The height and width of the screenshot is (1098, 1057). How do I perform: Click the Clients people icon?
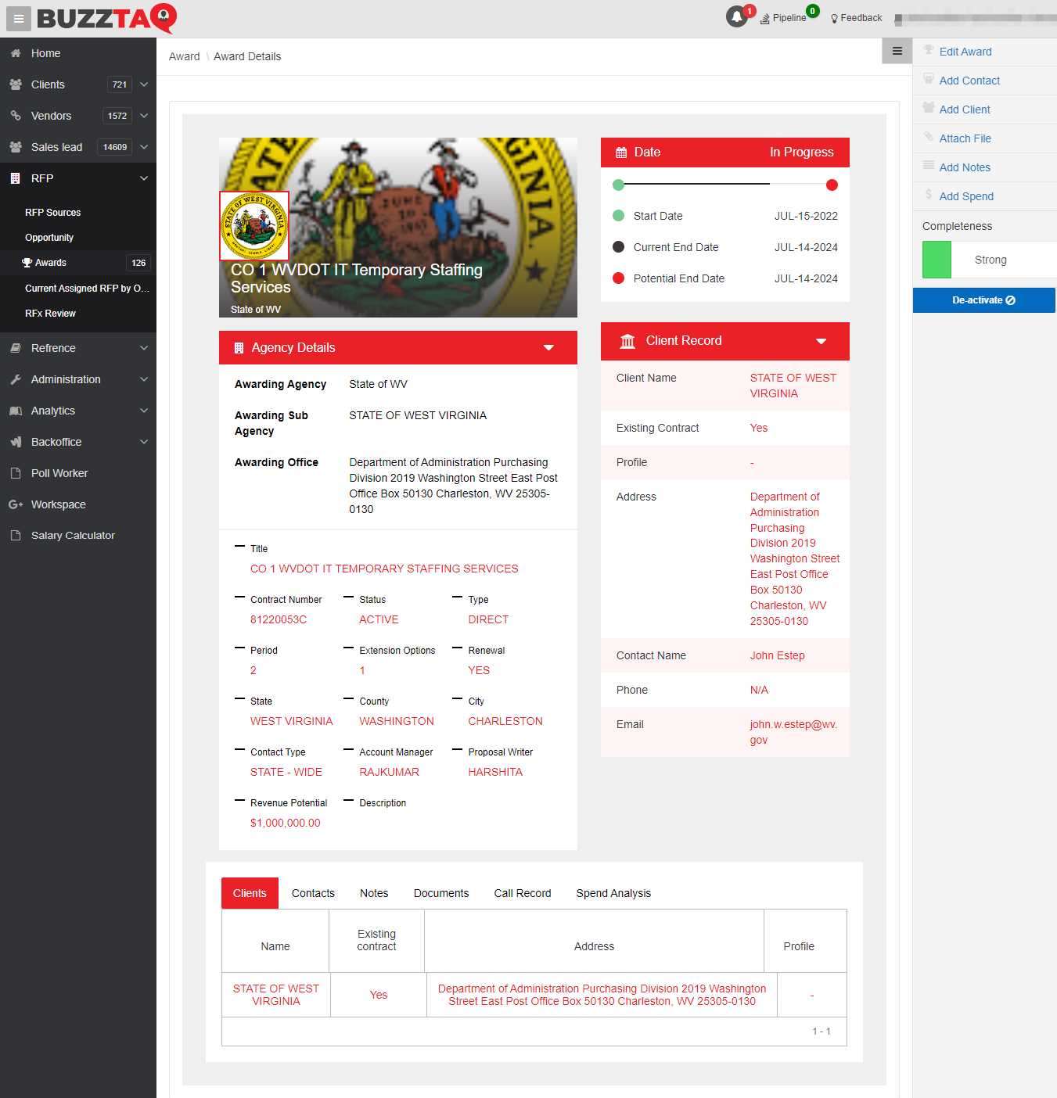(x=16, y=84)
